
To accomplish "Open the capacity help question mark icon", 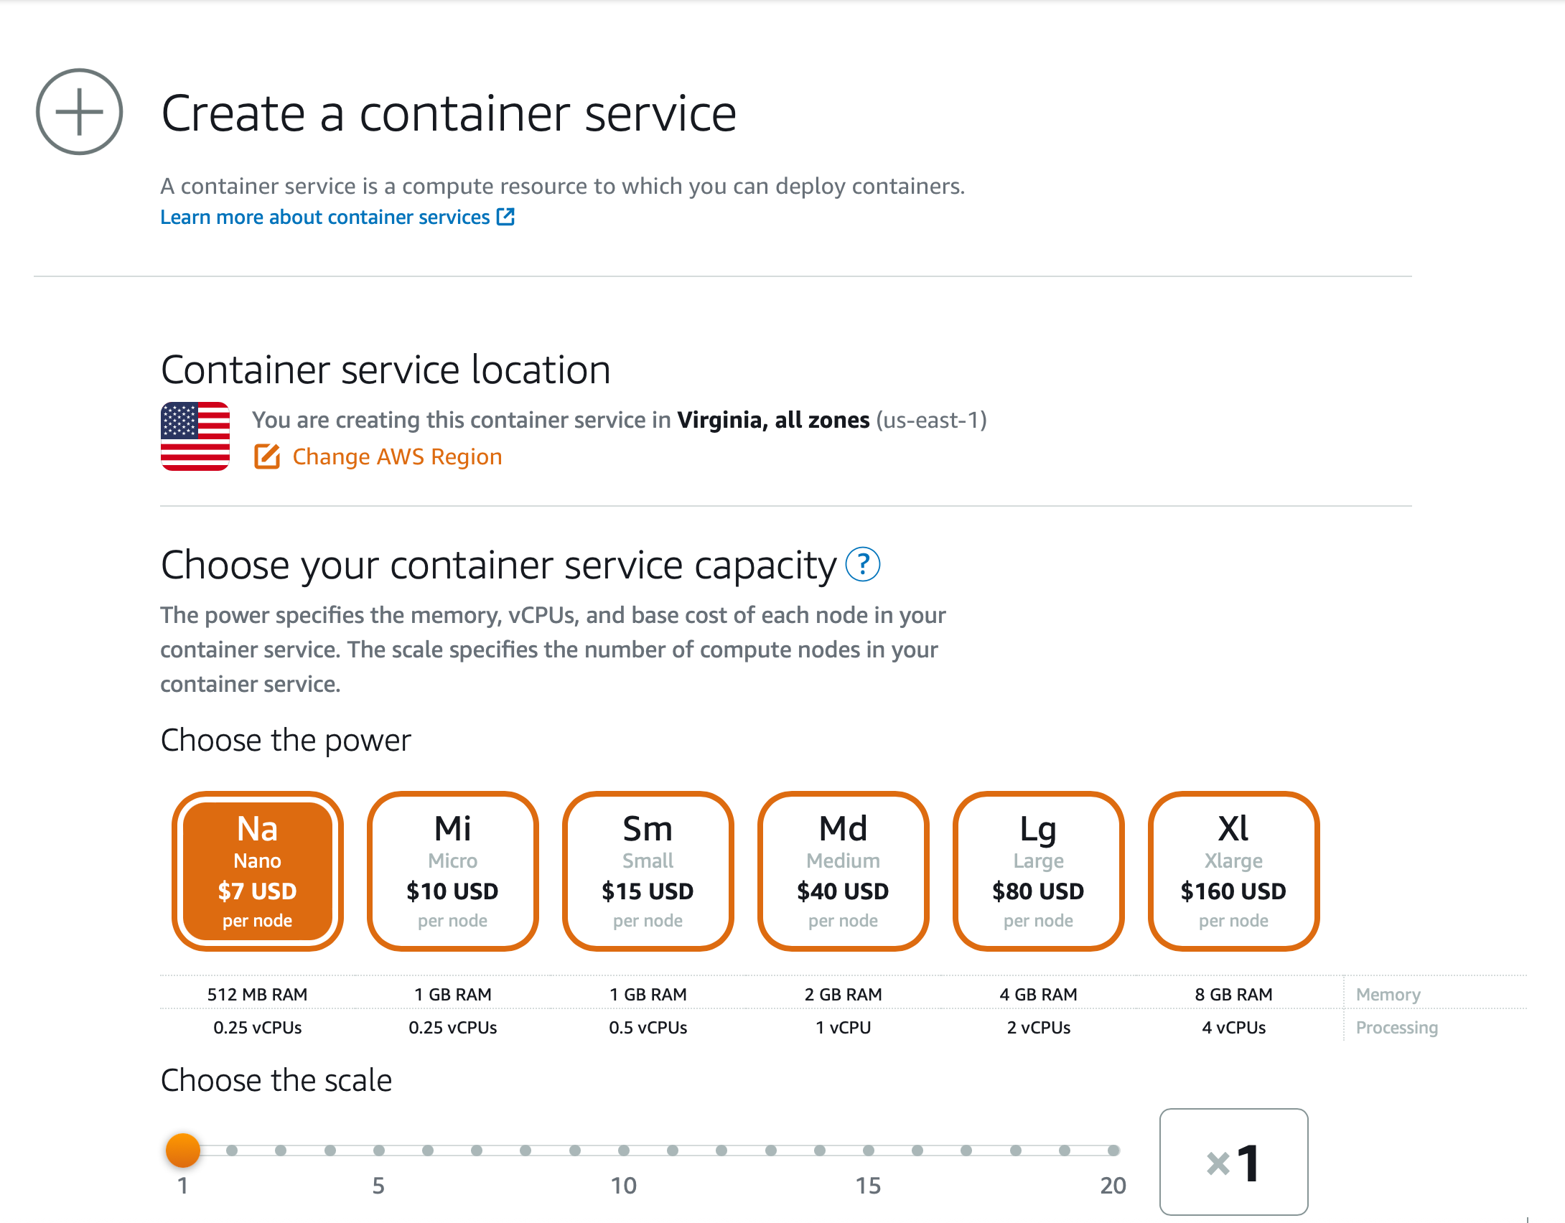I will [863, 564].
